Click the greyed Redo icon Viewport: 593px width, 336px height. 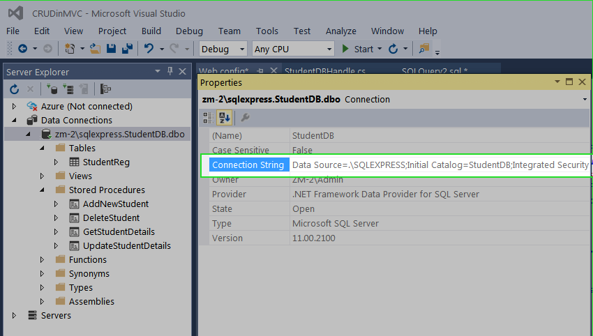pyautogui.click(x=174, y=49)
